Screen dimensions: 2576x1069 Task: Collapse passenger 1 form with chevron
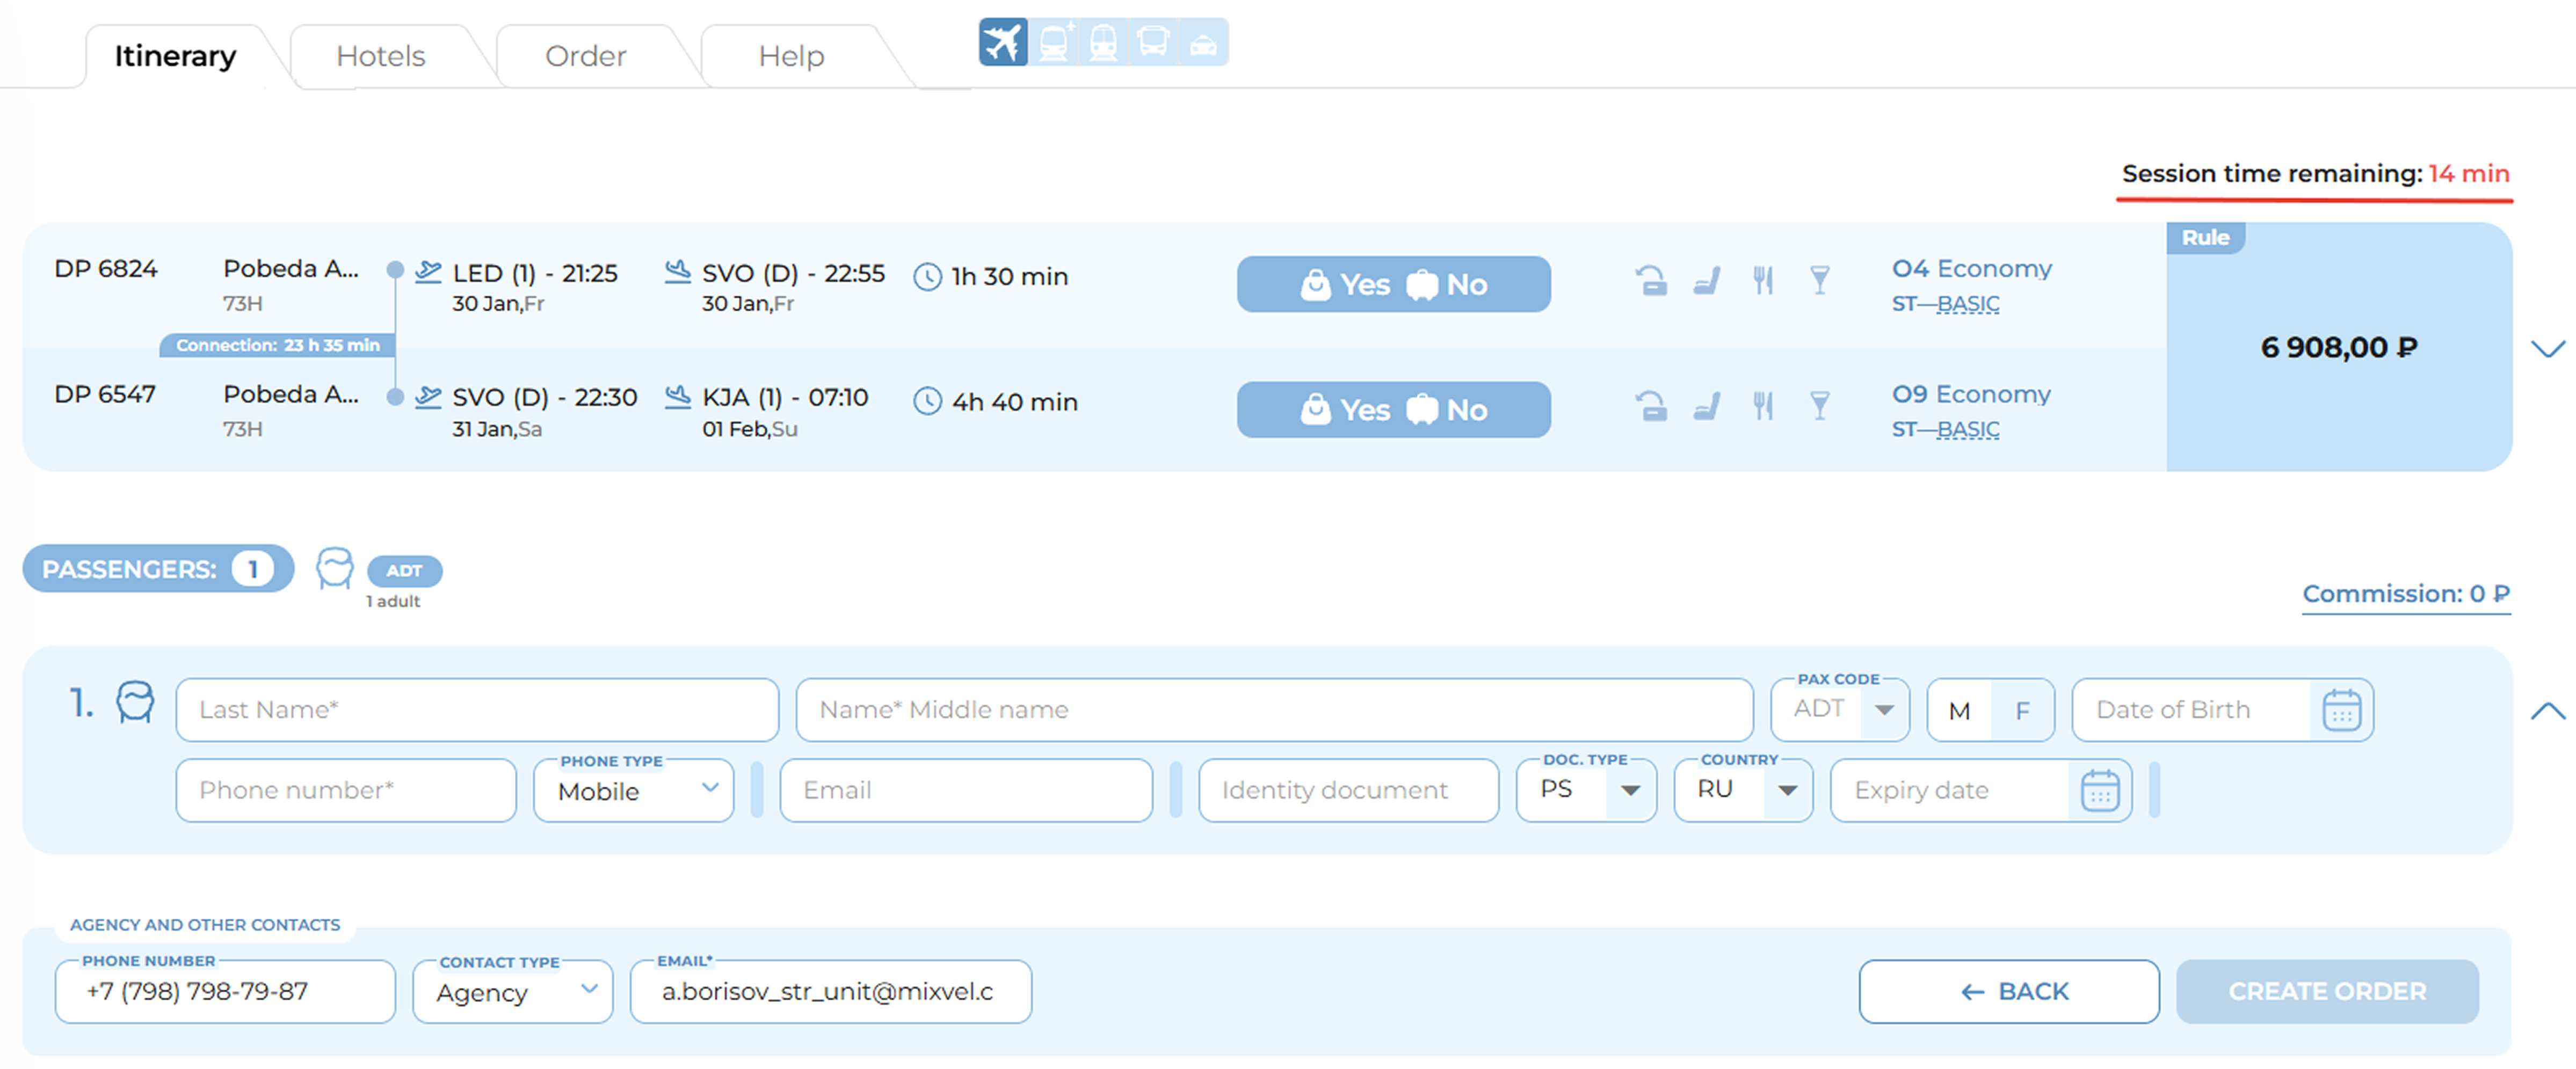tap(2547, 712)
